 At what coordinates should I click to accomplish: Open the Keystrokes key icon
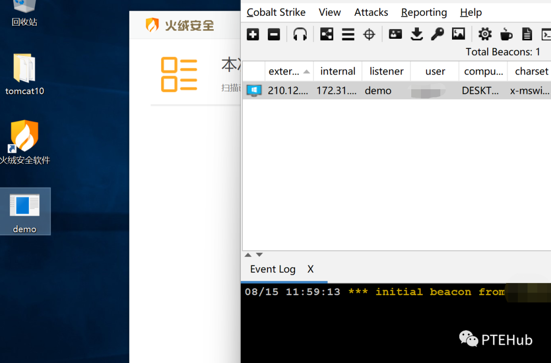click(x=438, y=34)
